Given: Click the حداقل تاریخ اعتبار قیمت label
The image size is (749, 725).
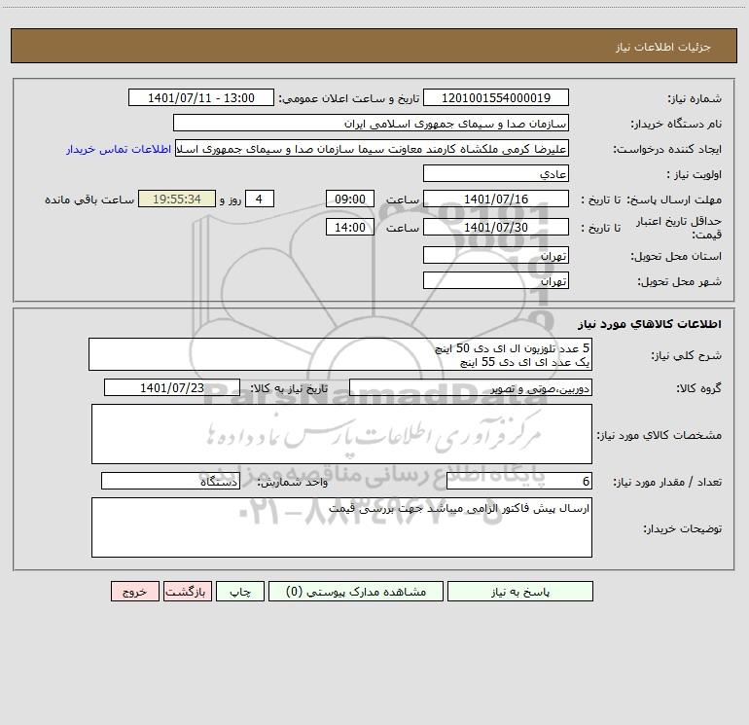Looking at the screenshot, I should (x=679, y=228).
